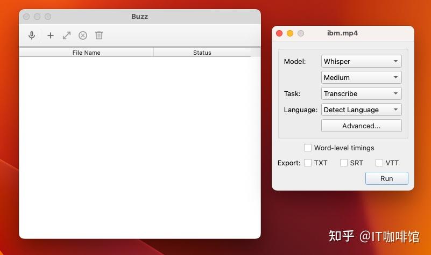Screen dimensions: 431x255
Task: Sort by the Status column header
Action: tap(202, 53)
